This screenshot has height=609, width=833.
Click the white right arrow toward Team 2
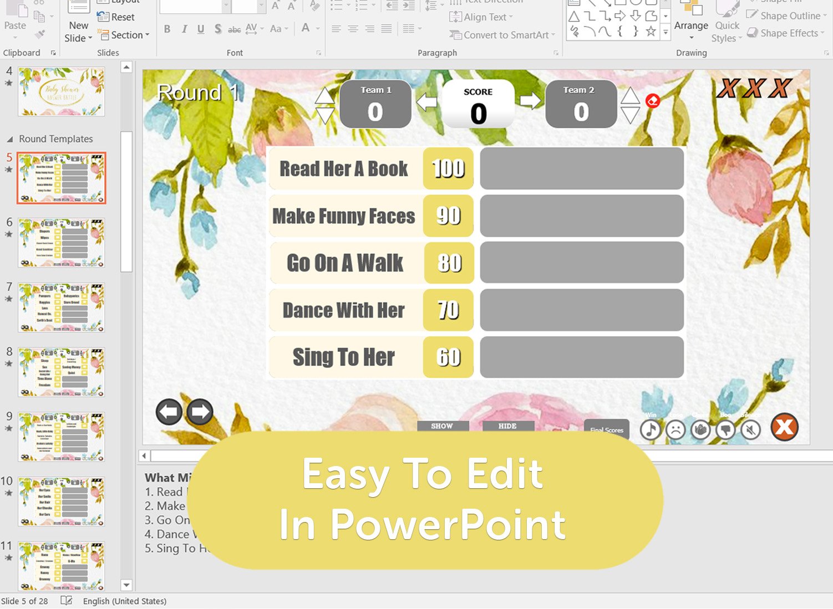(x=530, y=100)
